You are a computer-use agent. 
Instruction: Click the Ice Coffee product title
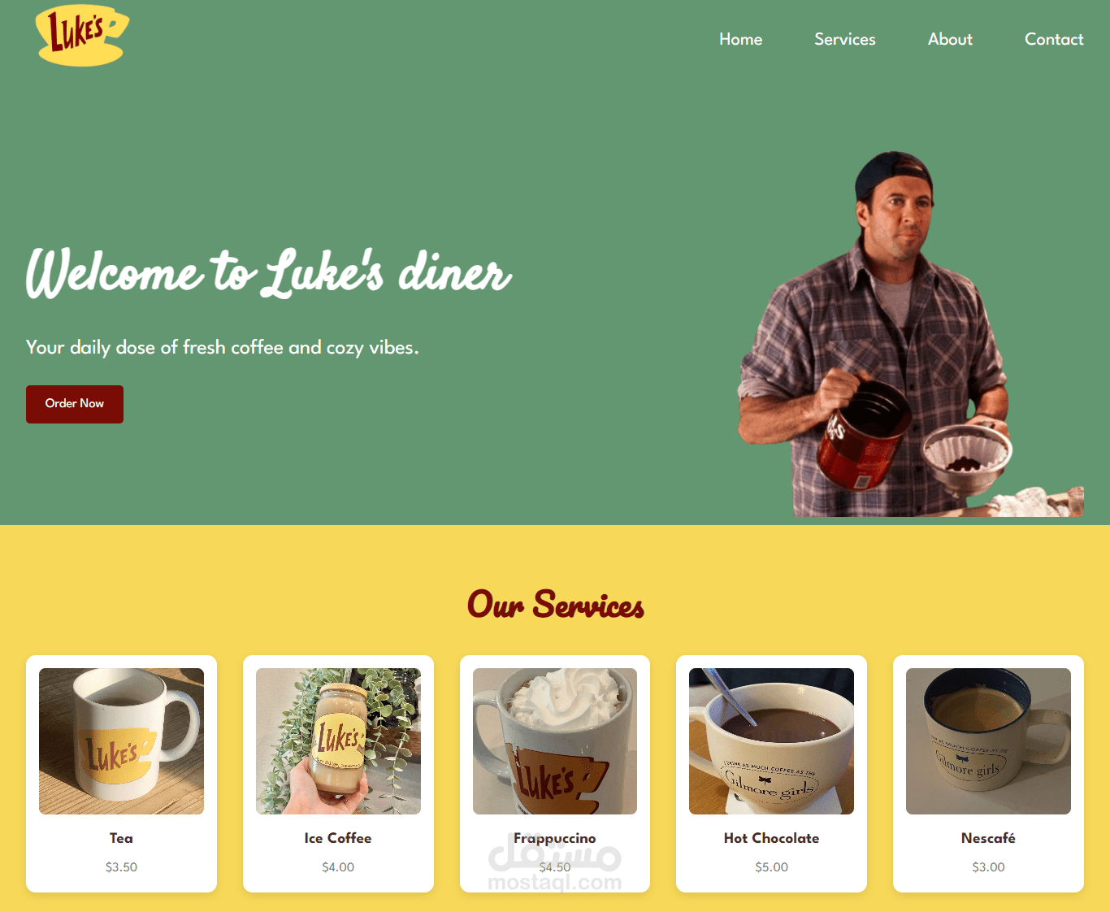coord(338,838)
